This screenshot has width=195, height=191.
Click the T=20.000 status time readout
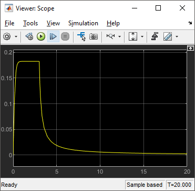179,185
